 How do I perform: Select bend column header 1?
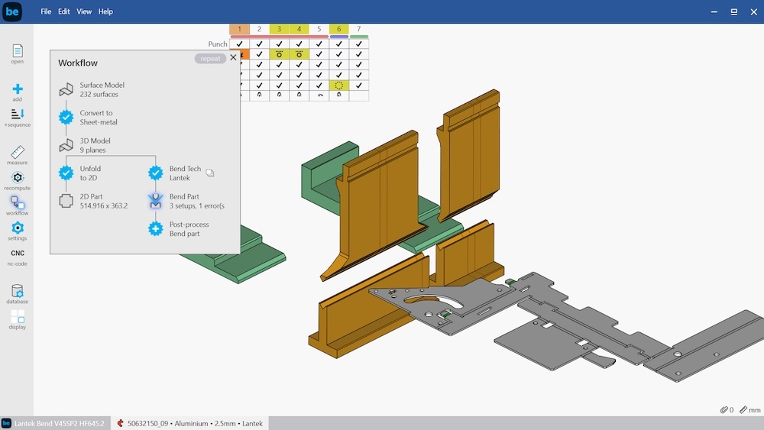[x=239, y=29]
